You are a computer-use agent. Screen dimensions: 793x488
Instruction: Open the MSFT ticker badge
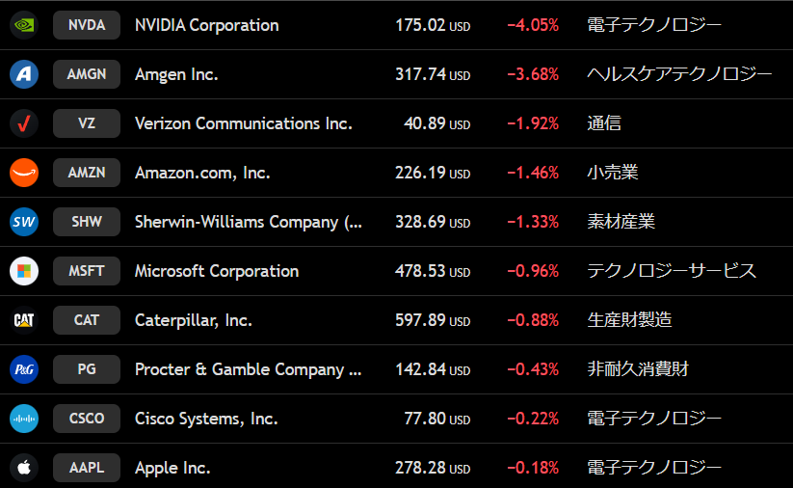[87, 271]
